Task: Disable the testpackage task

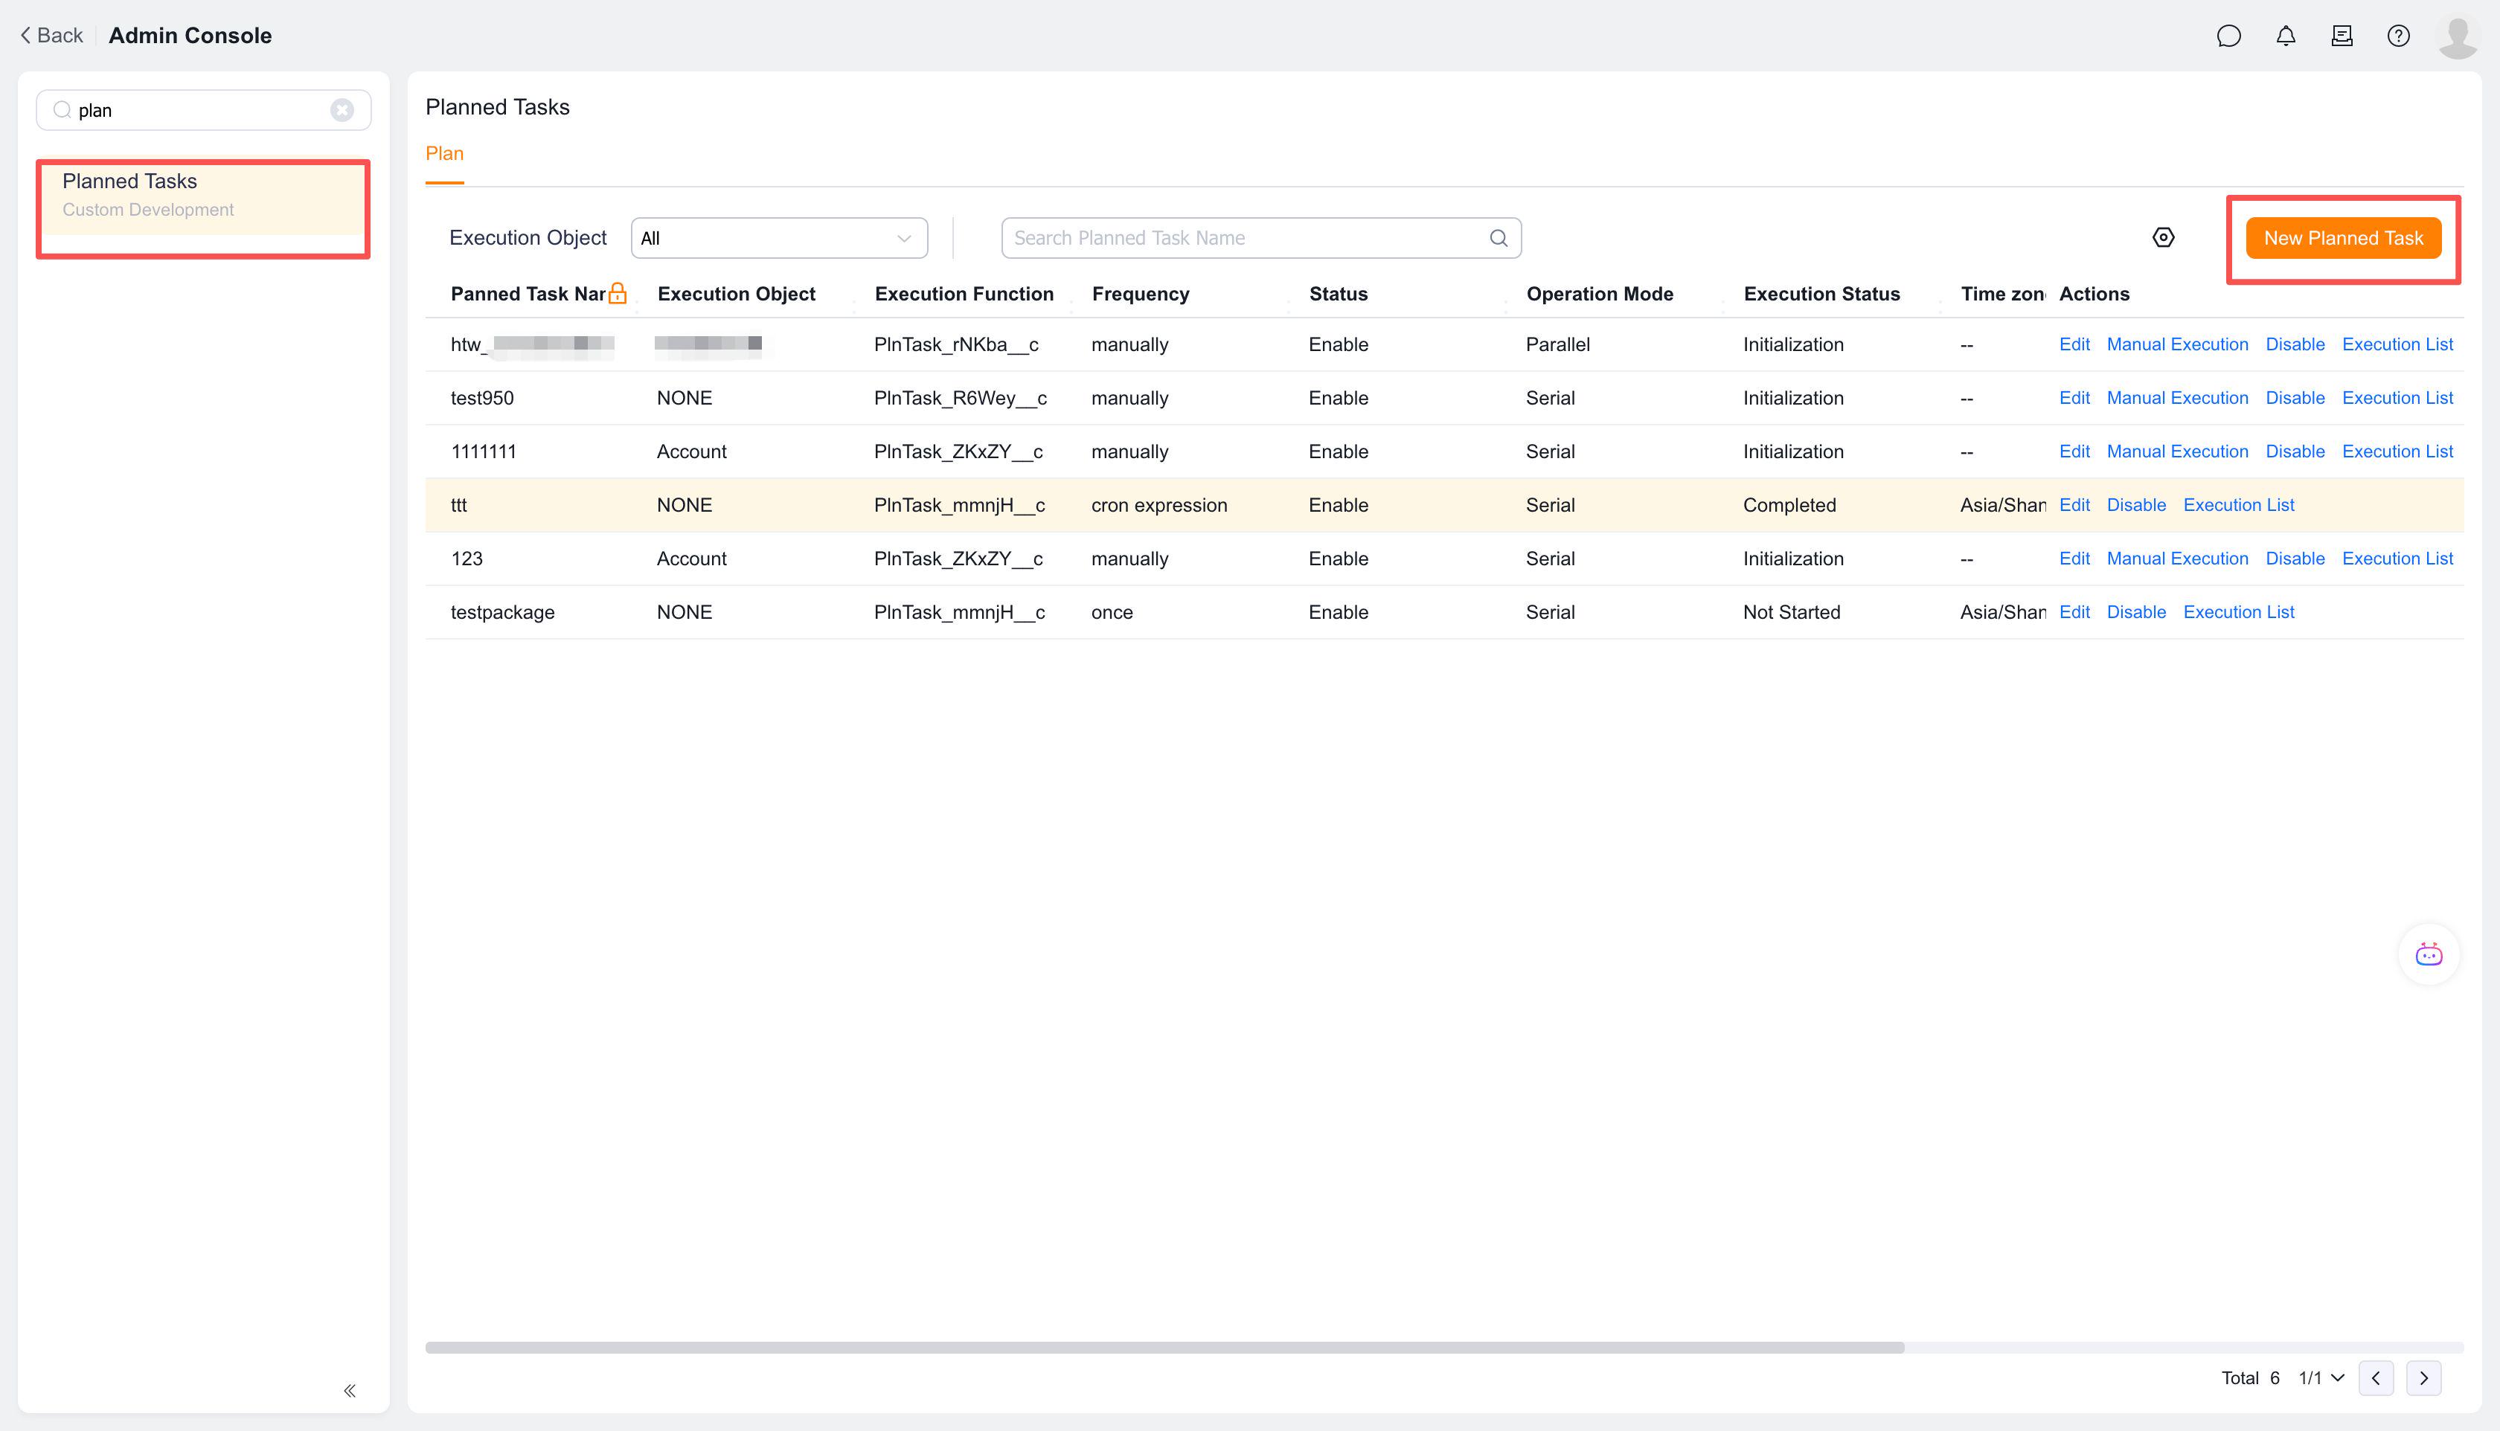Action: [x=2136, y=612]
